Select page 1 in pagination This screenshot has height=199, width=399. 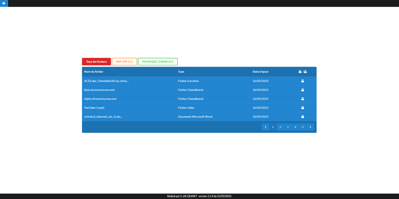(x=273, y=127)
